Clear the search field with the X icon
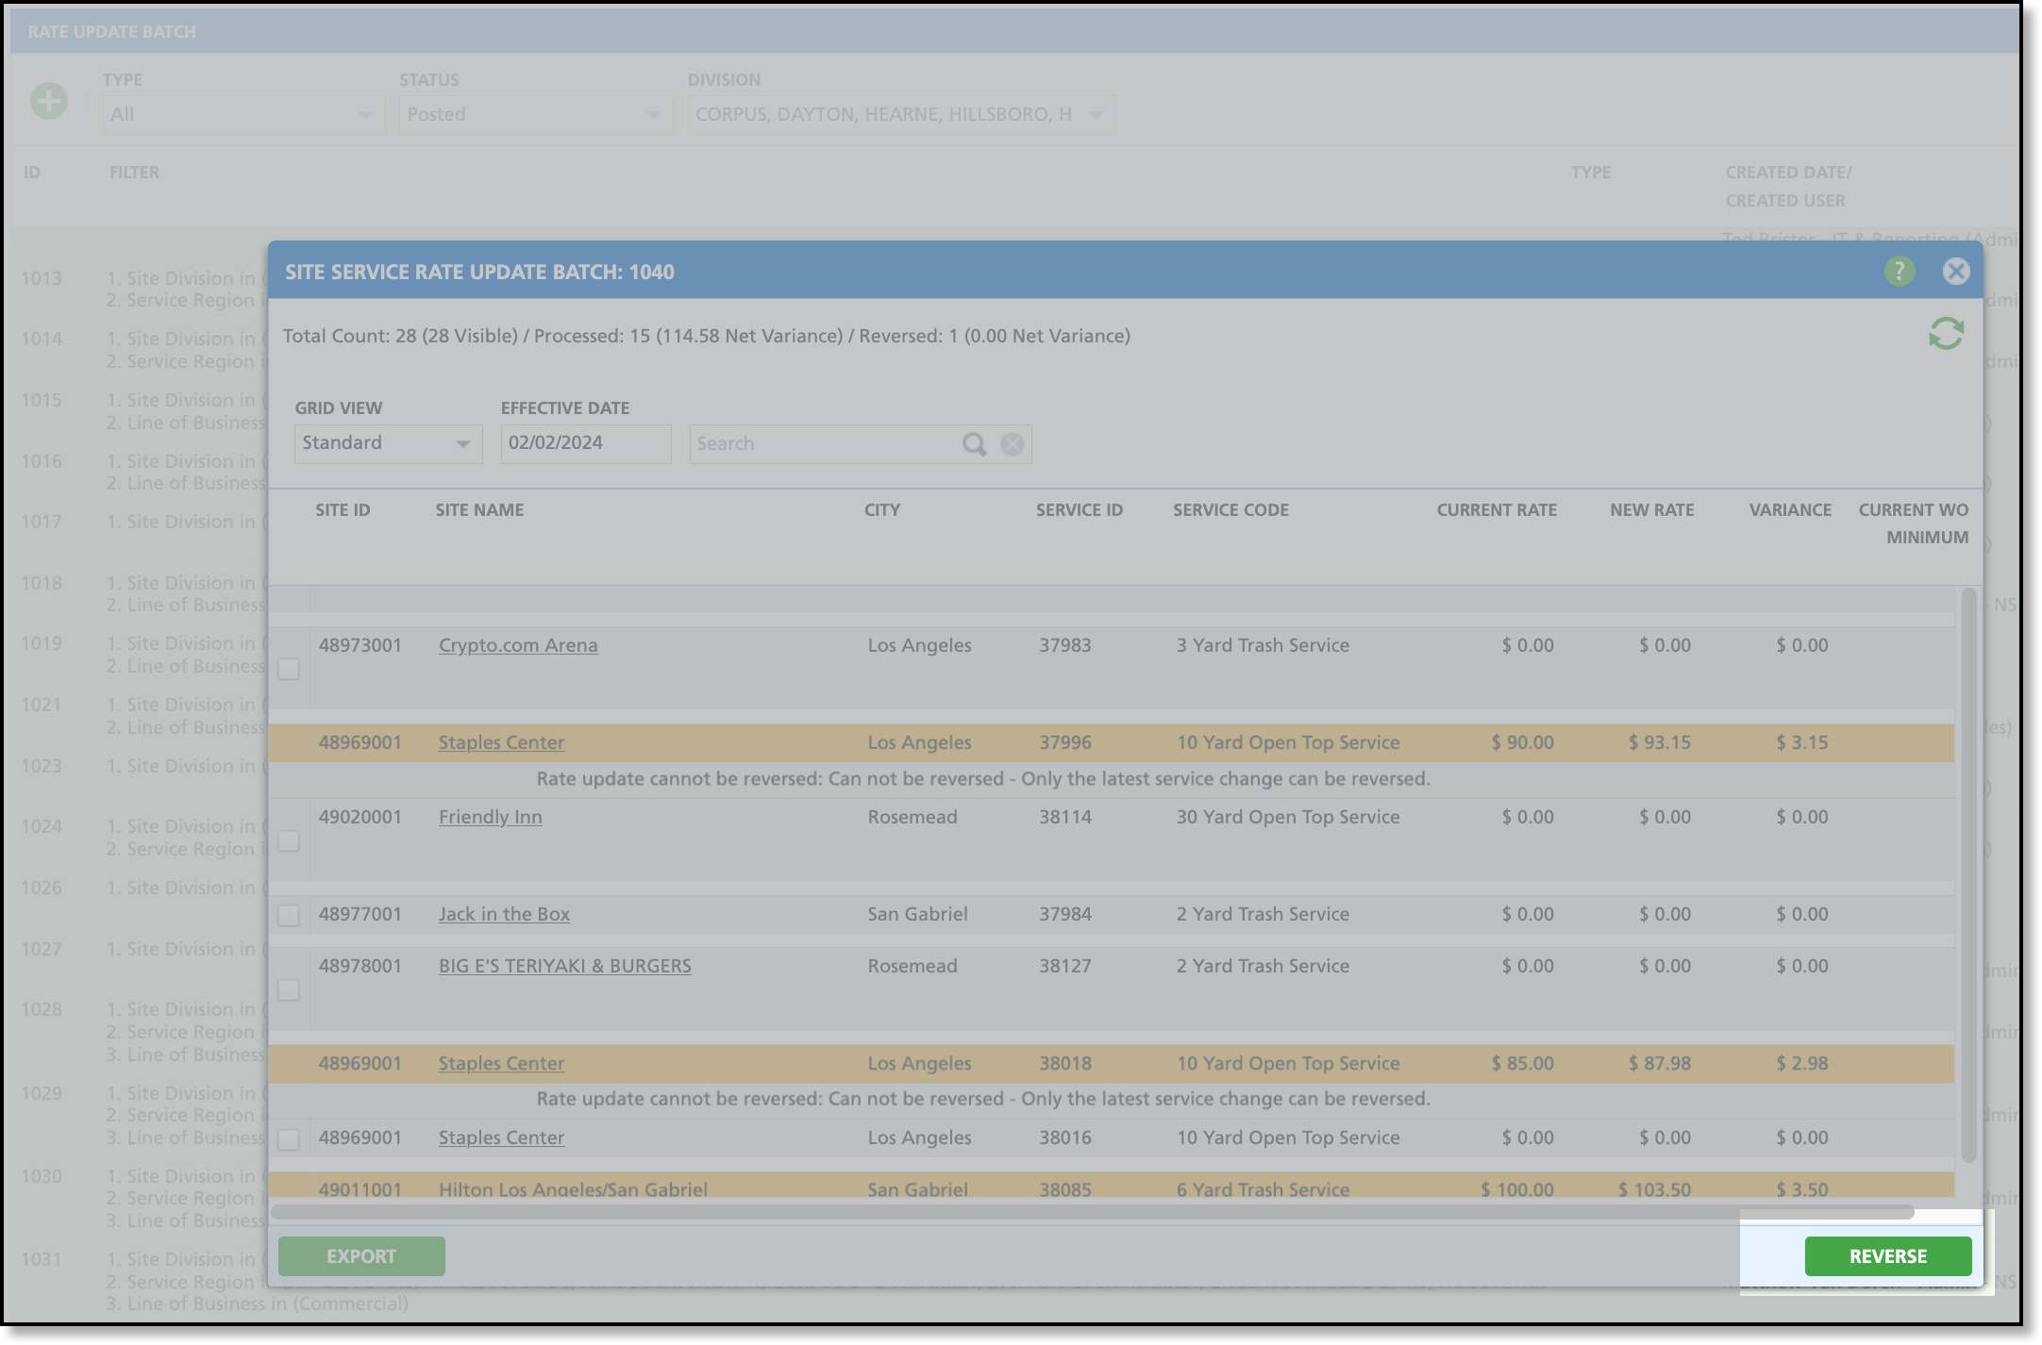 tap(1013, 444)
